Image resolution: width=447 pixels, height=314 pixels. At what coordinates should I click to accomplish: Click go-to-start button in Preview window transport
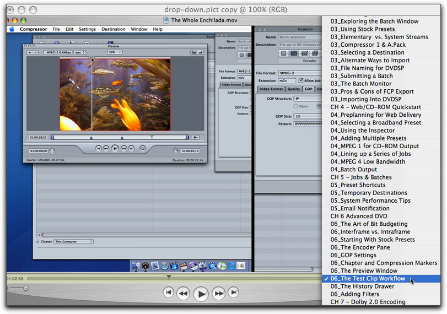(98, 148)
